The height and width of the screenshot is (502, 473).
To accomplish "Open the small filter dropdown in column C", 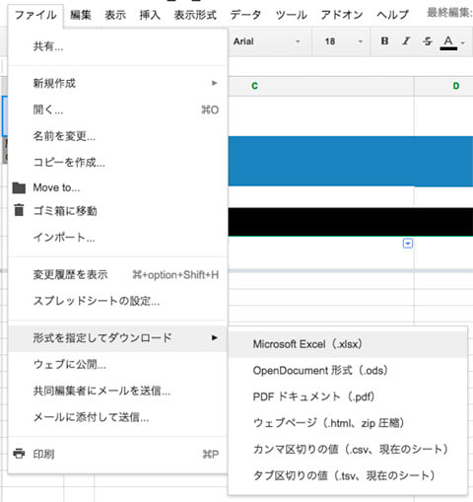I will pos(408,244).
